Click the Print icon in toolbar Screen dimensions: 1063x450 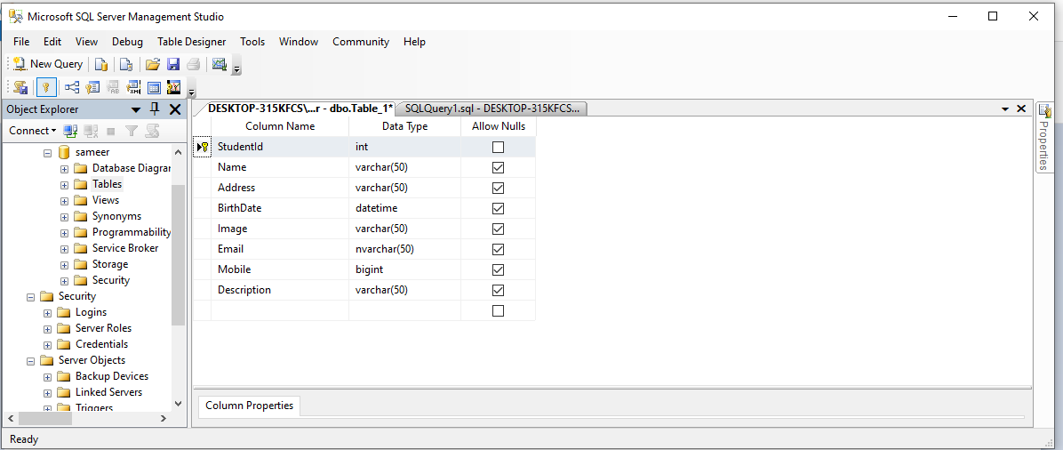point(193,64)
